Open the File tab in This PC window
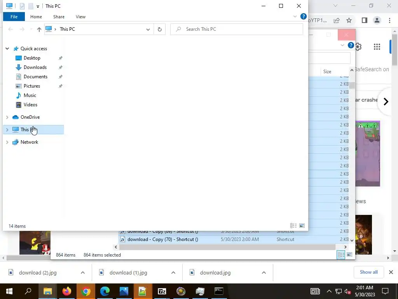 pyautogui.click(x=14, y=17)
